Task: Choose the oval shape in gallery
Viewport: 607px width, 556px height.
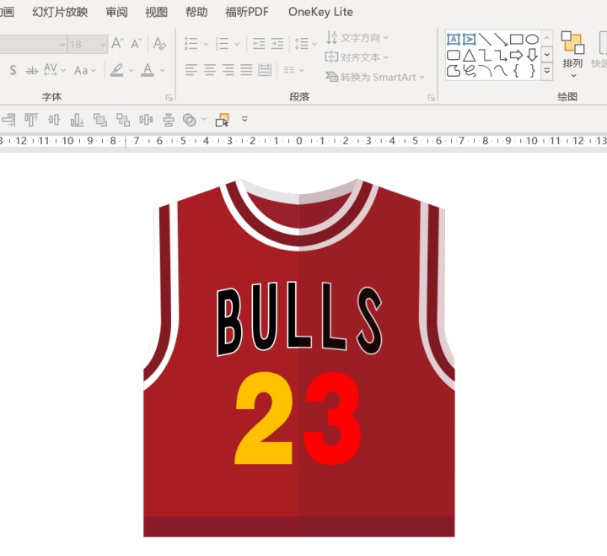Action: [x=532, y=39]
